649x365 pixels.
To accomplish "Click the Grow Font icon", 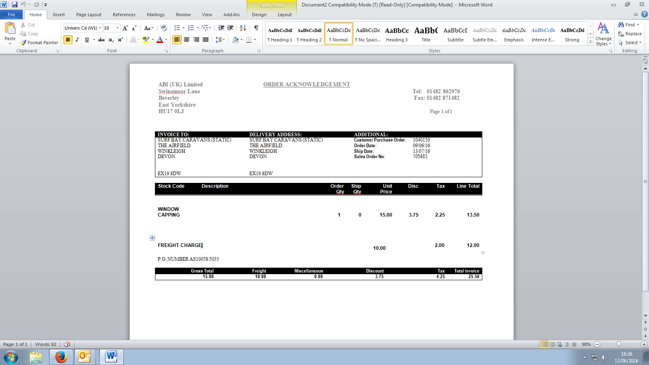I will tap(125, 28).
